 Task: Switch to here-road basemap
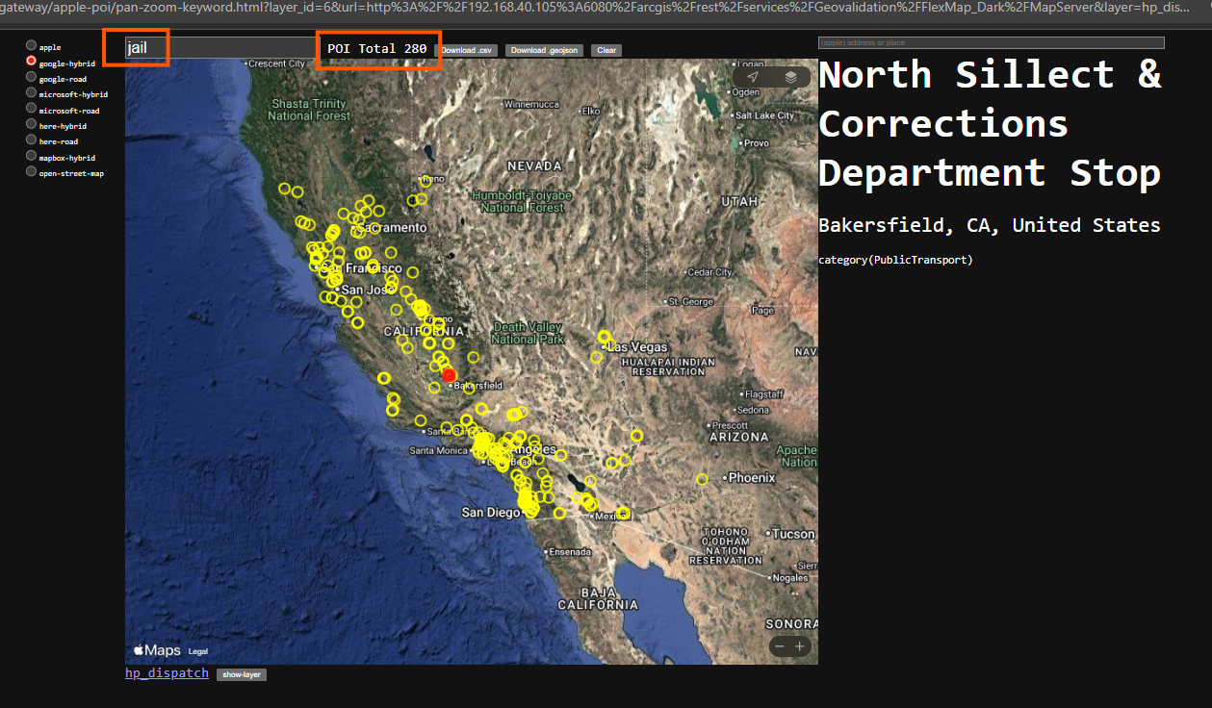pos(32,140)
